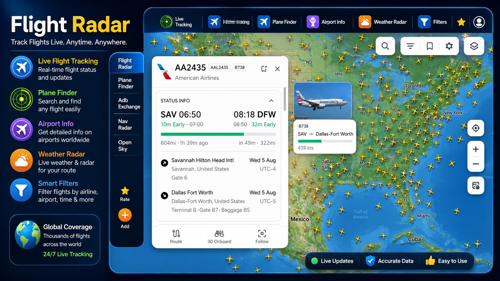
Task: Click the speed progress bar in map popup
Action: point(325,141)
